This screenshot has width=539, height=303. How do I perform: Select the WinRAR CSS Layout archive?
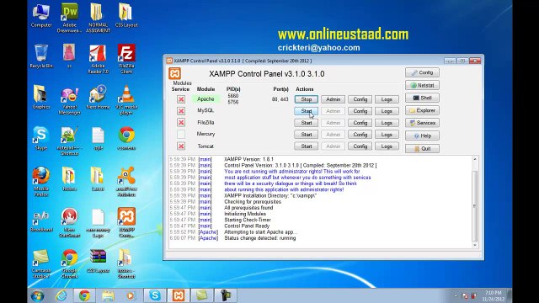click(x=98, y=261)
